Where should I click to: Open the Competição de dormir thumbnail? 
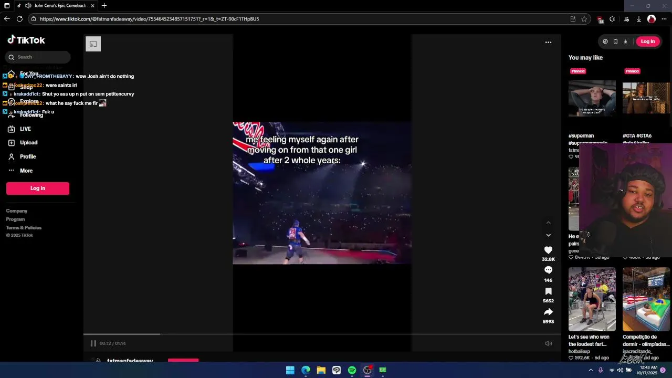[x=646, y=299]
